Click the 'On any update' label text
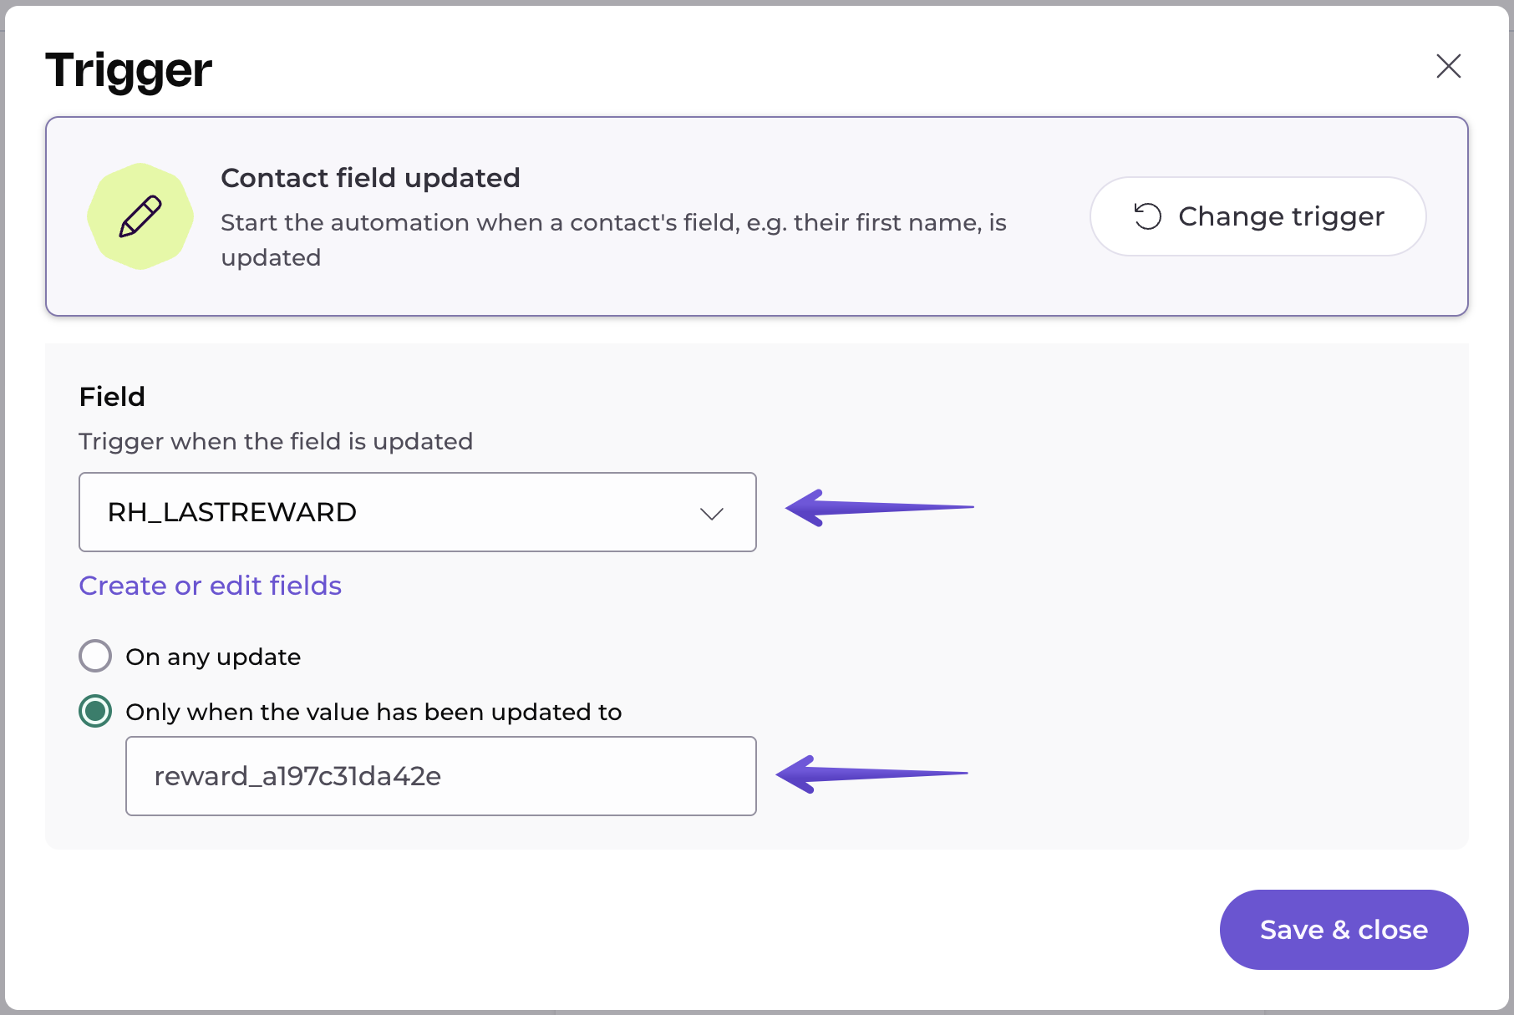This screenshot has width=1514, height=1015. [213, 657]
